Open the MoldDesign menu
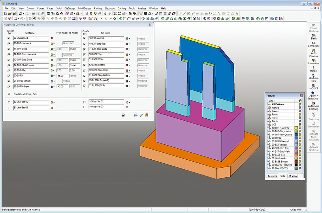This screenshot has width=322, height=213. (85, 8)
